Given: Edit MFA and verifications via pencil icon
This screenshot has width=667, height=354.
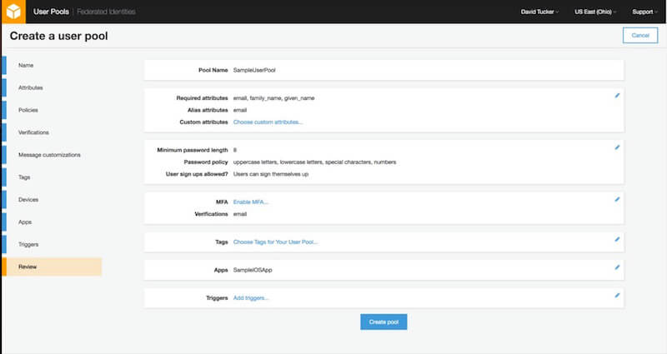Looking at the screenshot, I should pos(617,199).
